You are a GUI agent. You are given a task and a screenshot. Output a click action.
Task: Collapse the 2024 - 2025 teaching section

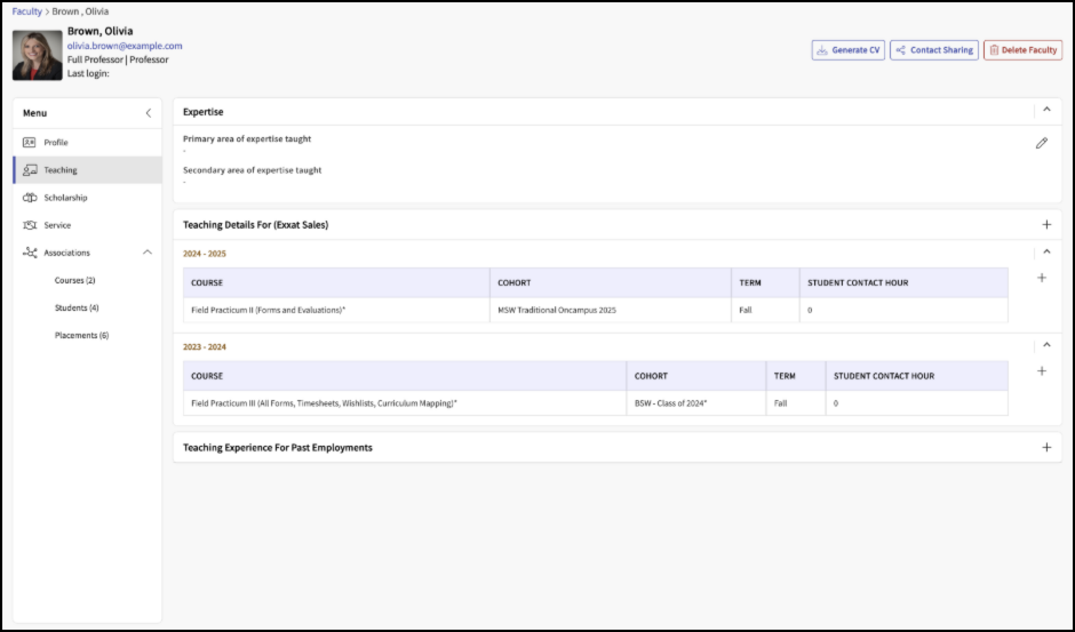(1046, 252)
